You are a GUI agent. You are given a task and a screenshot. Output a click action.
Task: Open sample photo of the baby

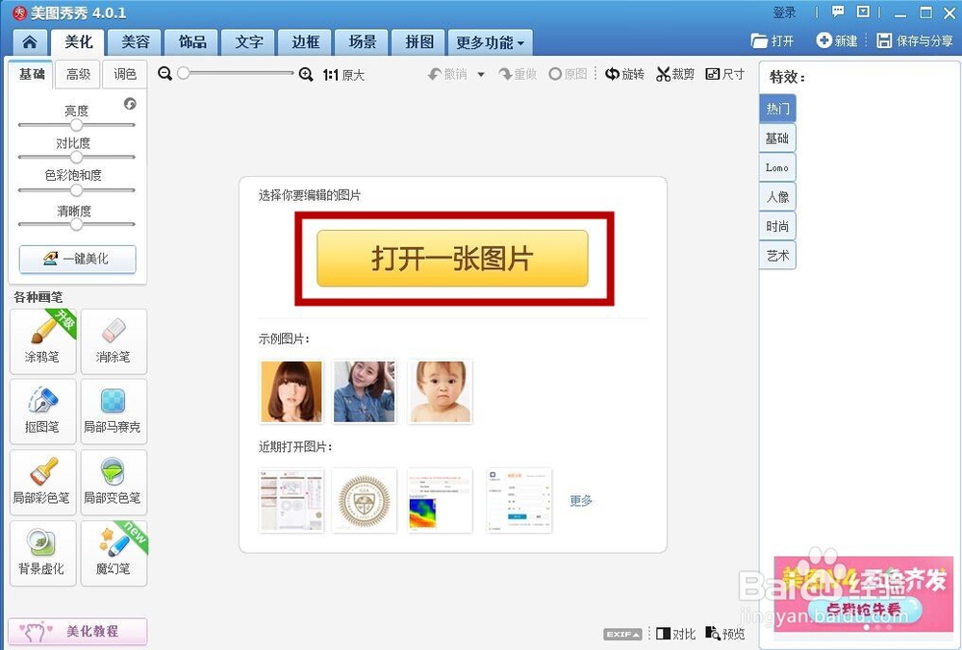440,392
